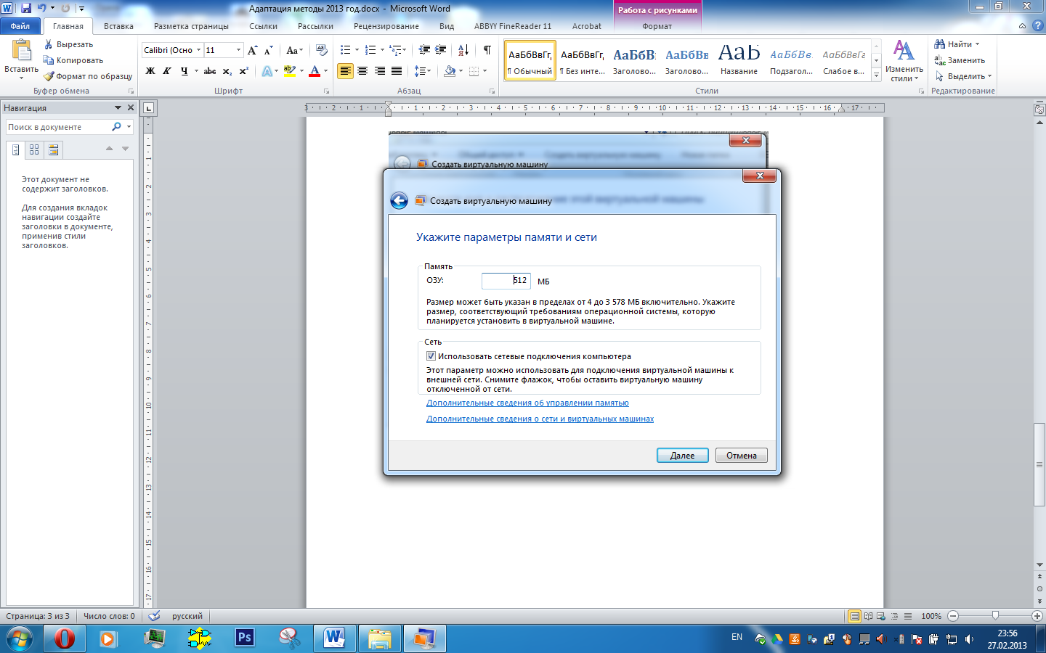Click the Cut (Вырезать) scissors button
This screenshot has height=653, width=1046.
coord(68,44)
